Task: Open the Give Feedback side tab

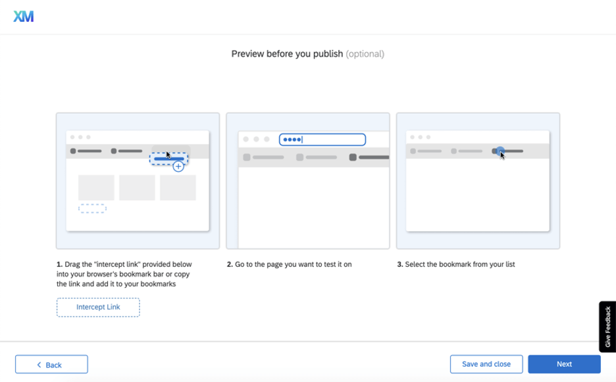Action: (607, 327)
